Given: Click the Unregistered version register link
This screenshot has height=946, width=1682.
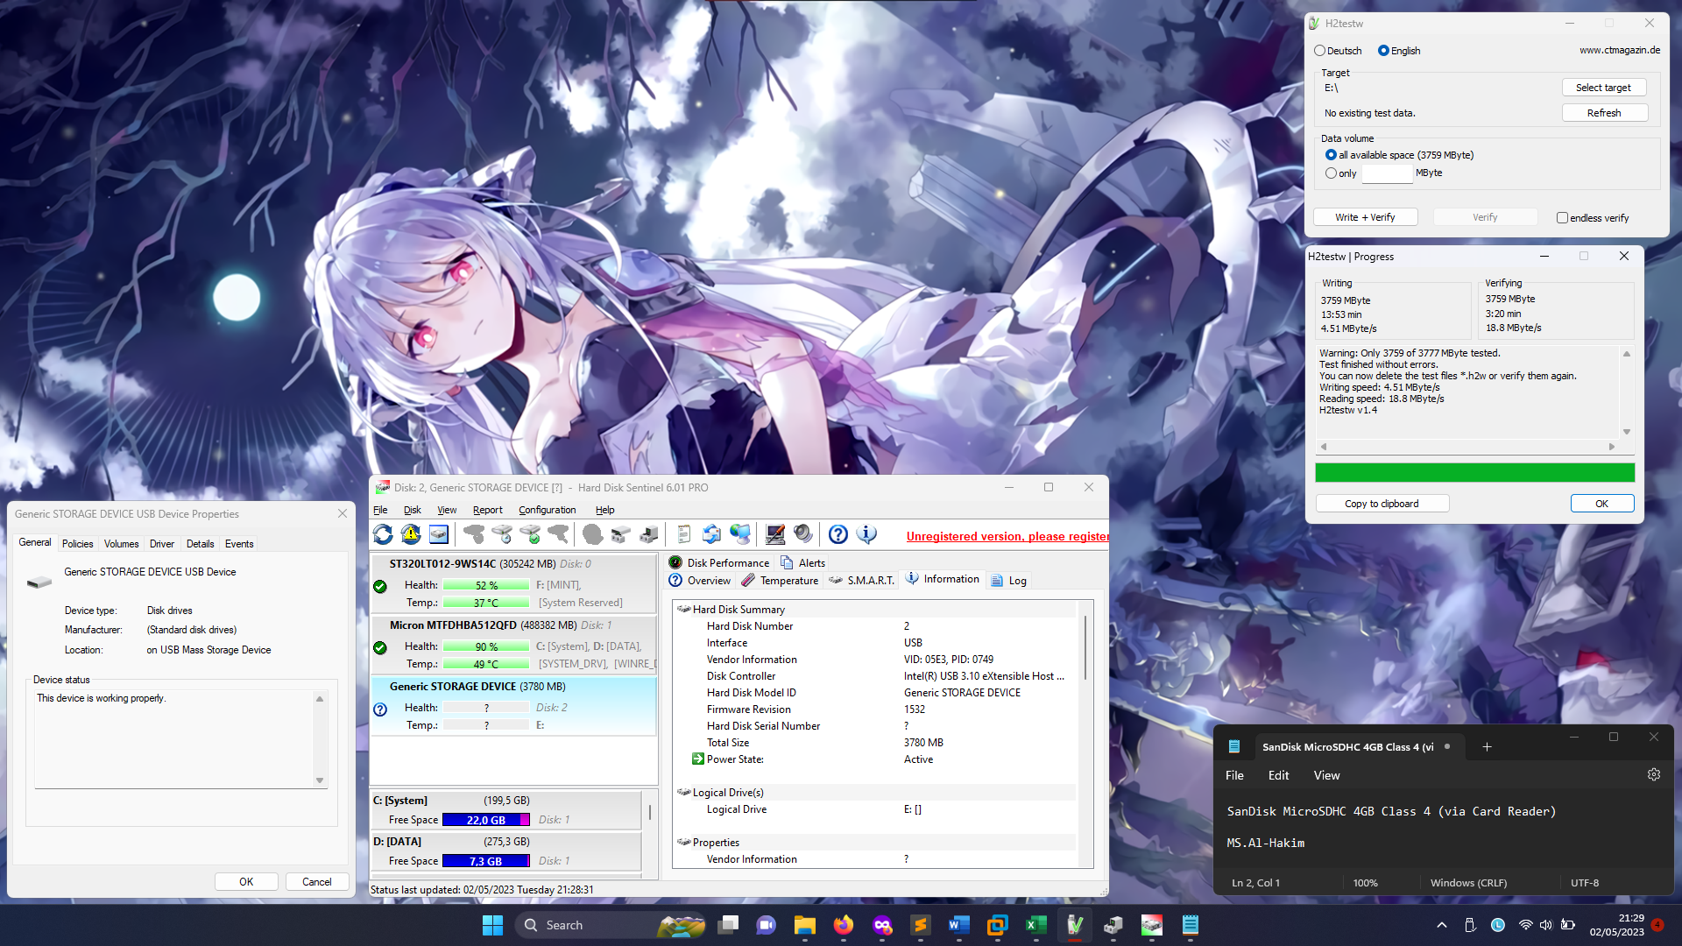Looking at the screenshot, I should click(1007, 536).
